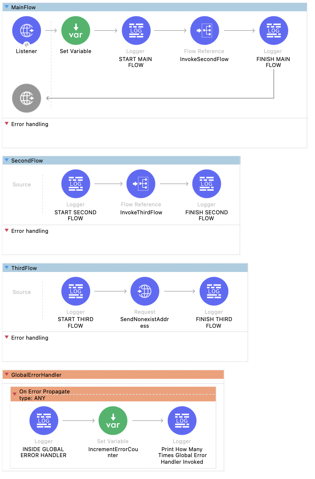315x479 pixels.
Task: Click the gray HTTP response icon in MainFlow
Action: [x=27, y=98]
